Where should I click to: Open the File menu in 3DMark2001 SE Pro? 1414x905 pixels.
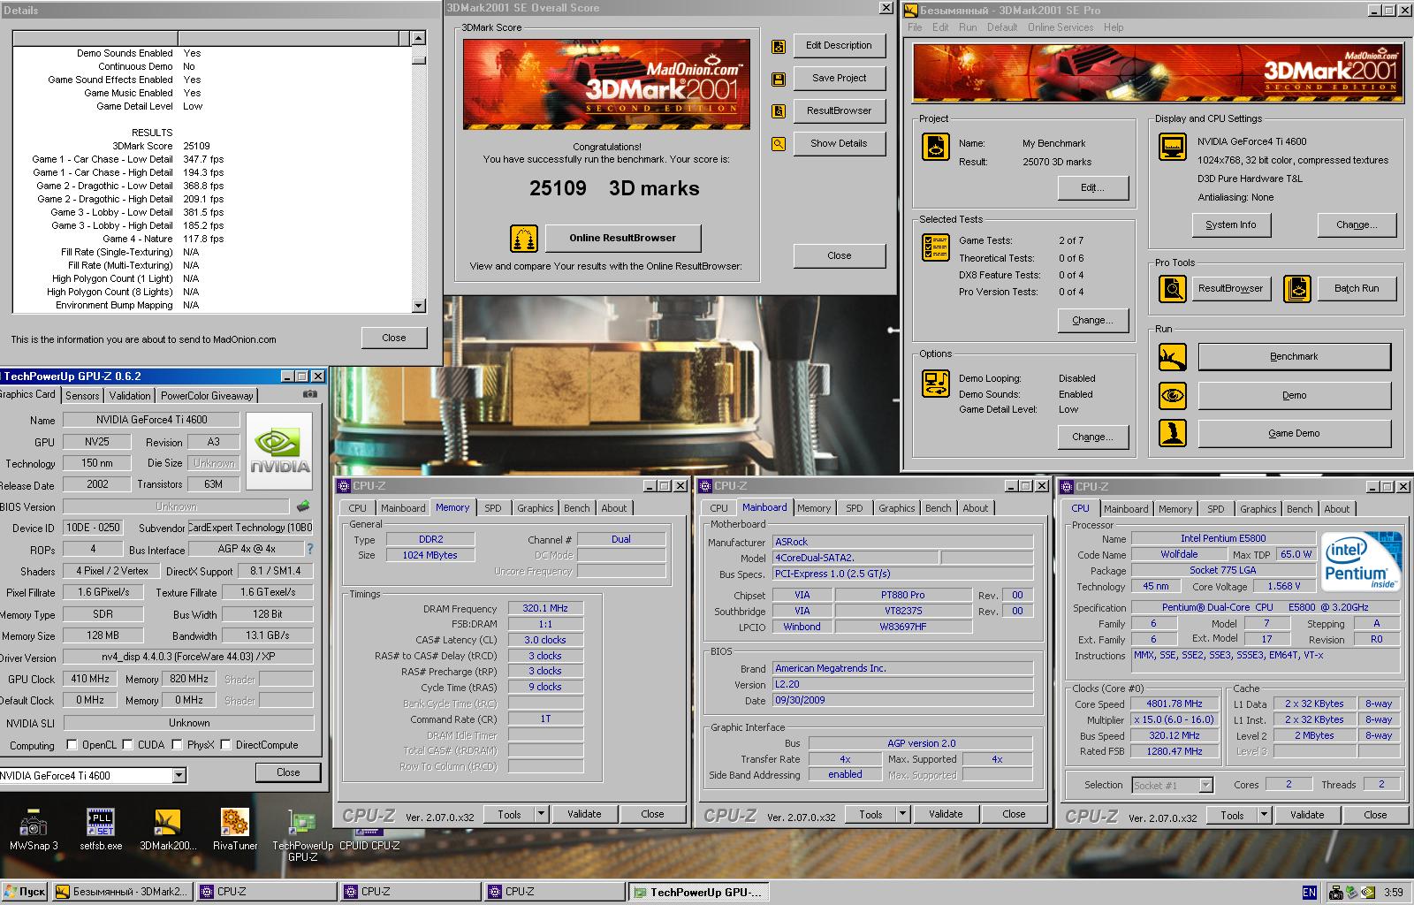tap(915, 27)
